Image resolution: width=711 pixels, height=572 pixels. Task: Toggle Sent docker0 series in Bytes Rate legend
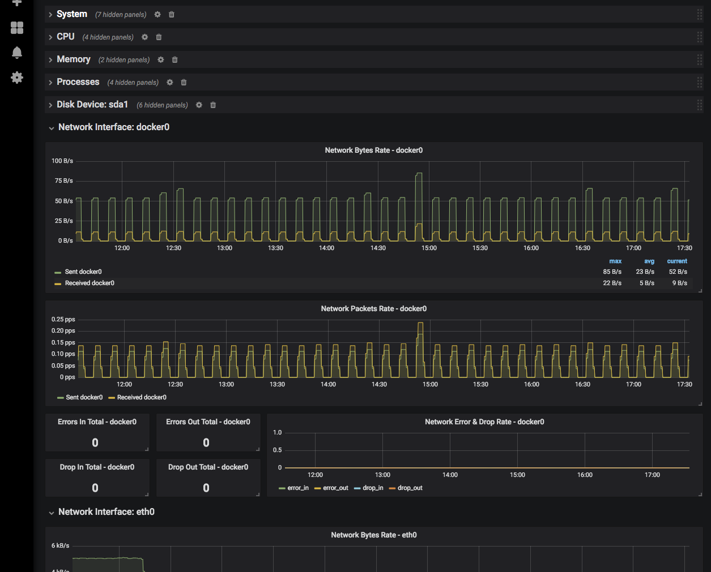click(83, 272)
